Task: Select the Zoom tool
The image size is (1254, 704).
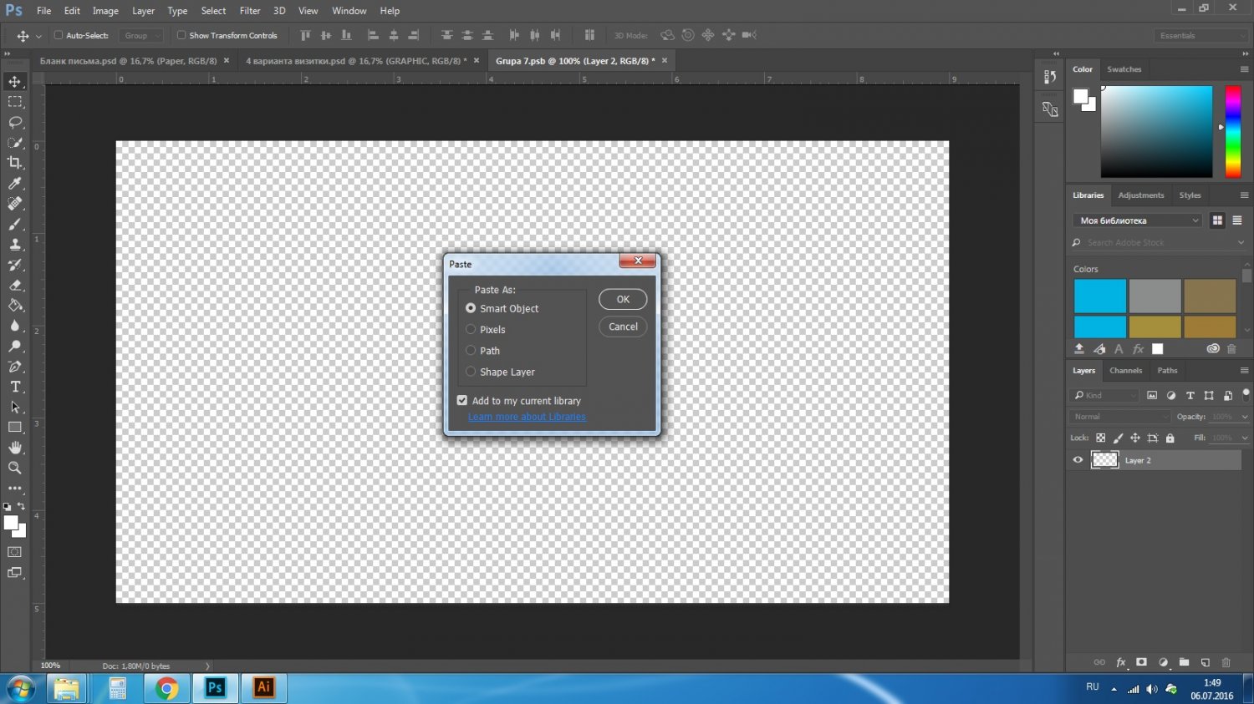Action: tap(15, 468)
